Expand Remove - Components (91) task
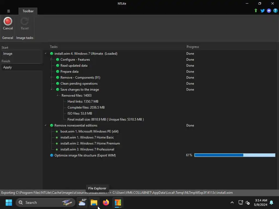Viewport: 279px width, 209px height. (x=51, y=77)
